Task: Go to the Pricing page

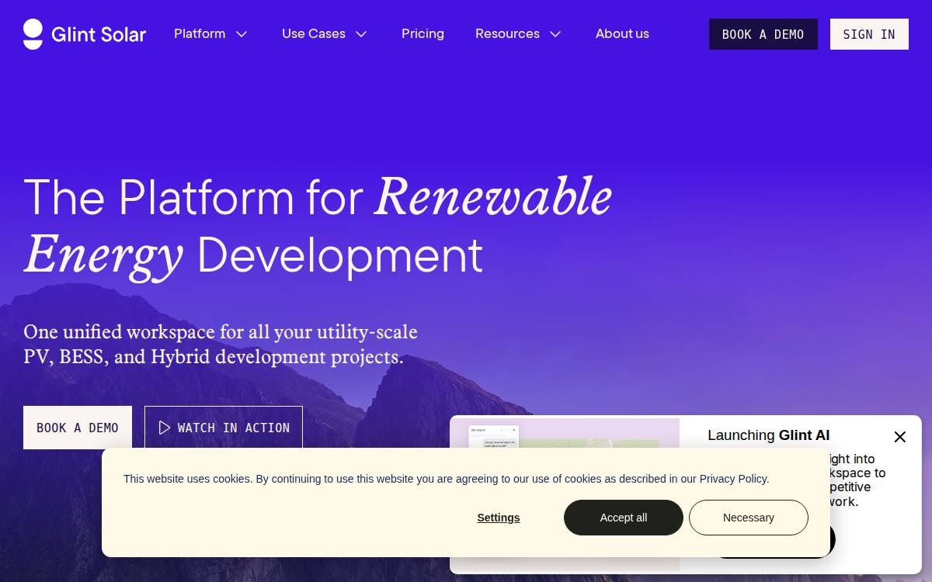Action: [x=423, y=33]
